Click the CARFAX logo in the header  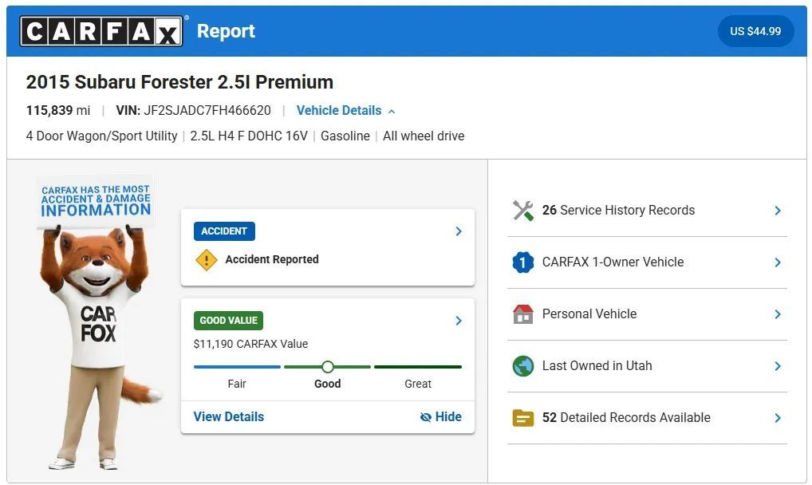[x=101, y=31]
